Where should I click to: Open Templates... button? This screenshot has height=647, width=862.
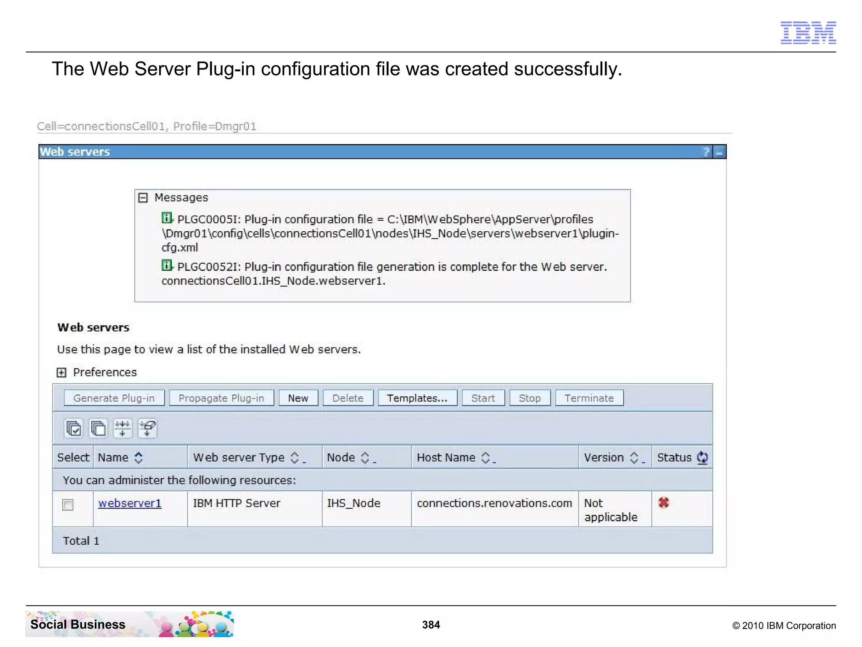click(417, 398)
